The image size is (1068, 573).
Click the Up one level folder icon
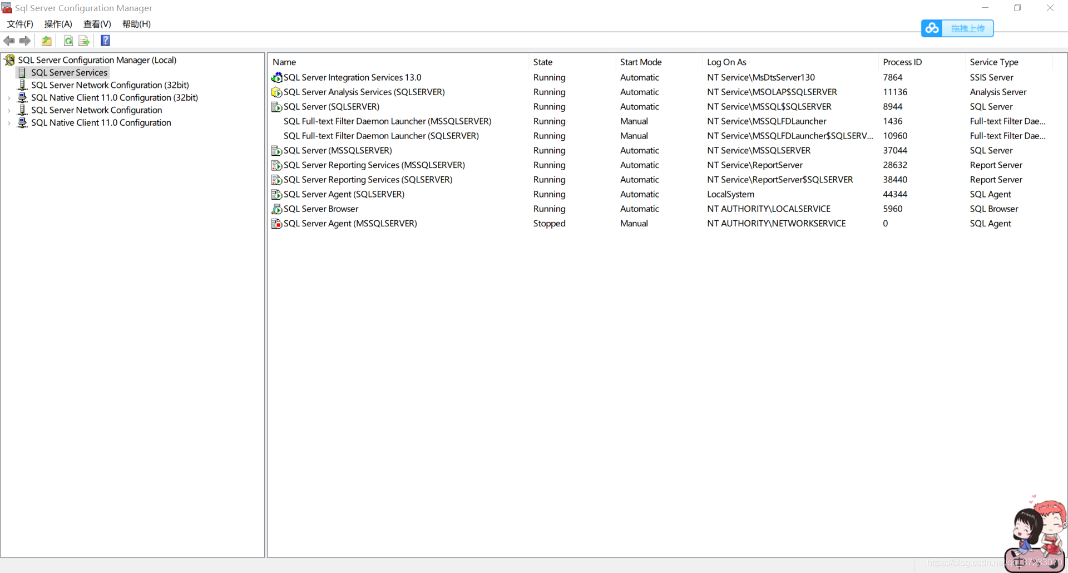47,41
